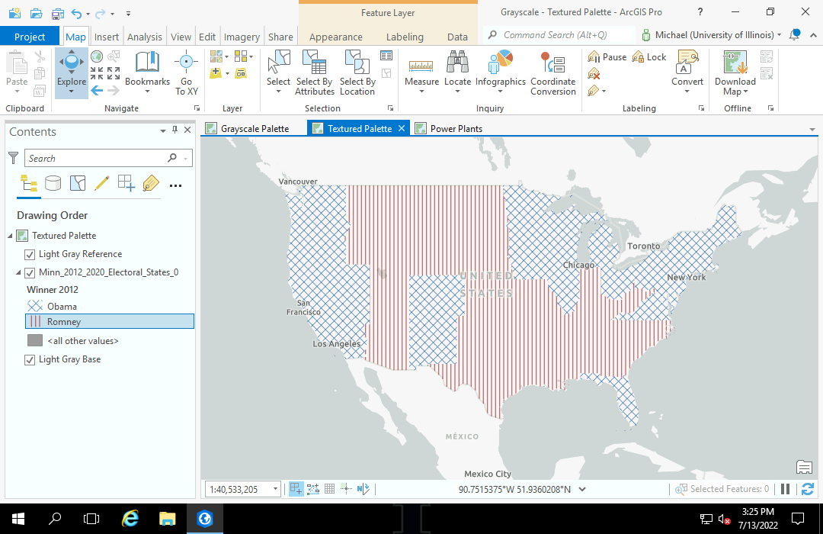Hide the Light Gray Base layer
Image resolution: width=823 pixels, height=534 pixels.
click(x=30, y=359)
